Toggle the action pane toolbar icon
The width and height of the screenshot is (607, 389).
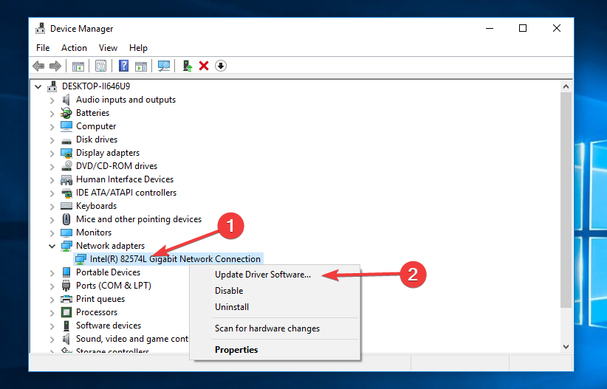[141, 66]
